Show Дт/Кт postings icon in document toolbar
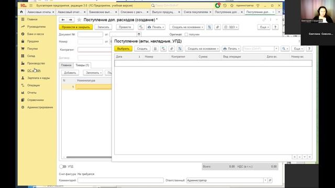This screenshot has height=188, width=335. [141, 27]
